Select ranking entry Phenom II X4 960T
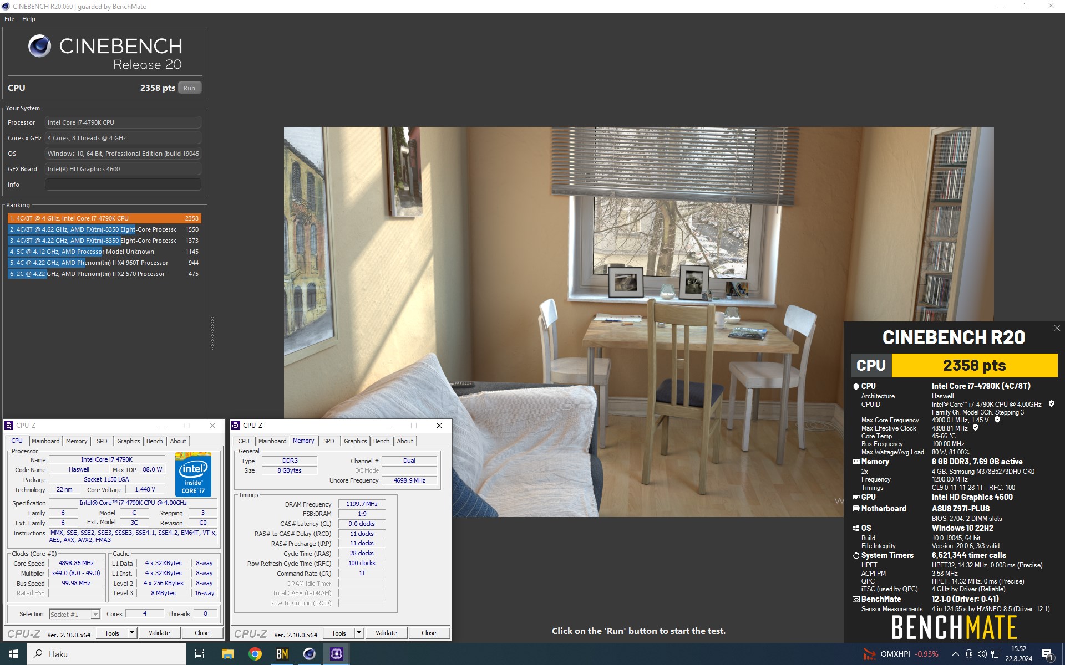 (104, 263)
